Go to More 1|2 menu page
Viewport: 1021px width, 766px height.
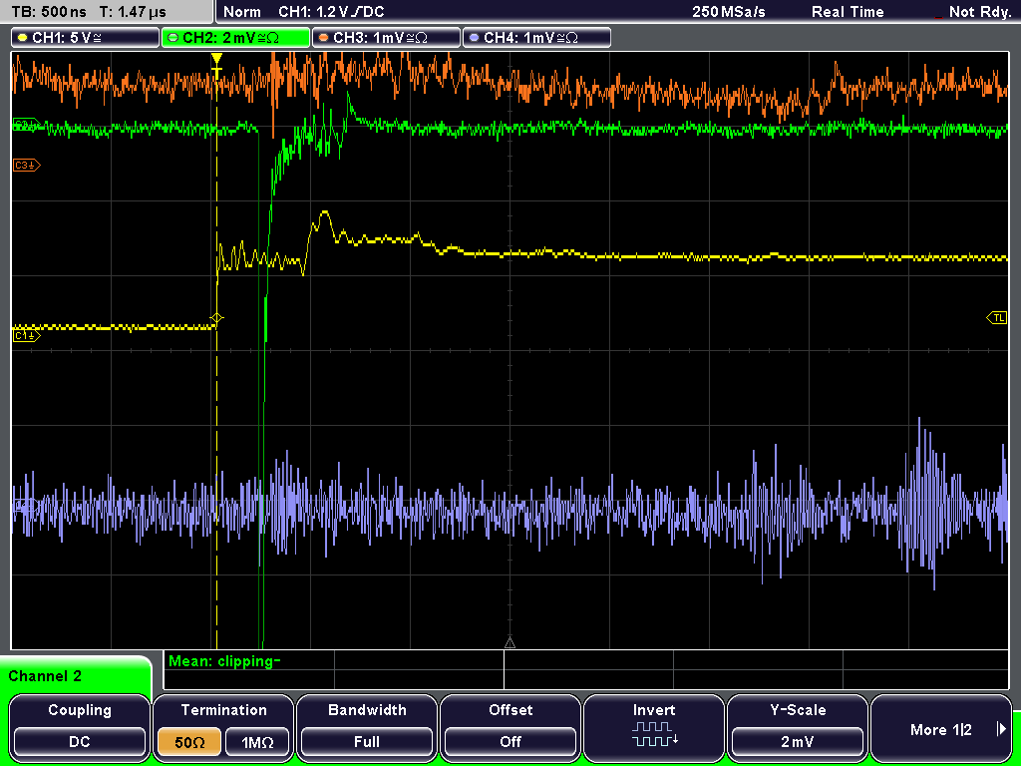click(x=941, y=727)
